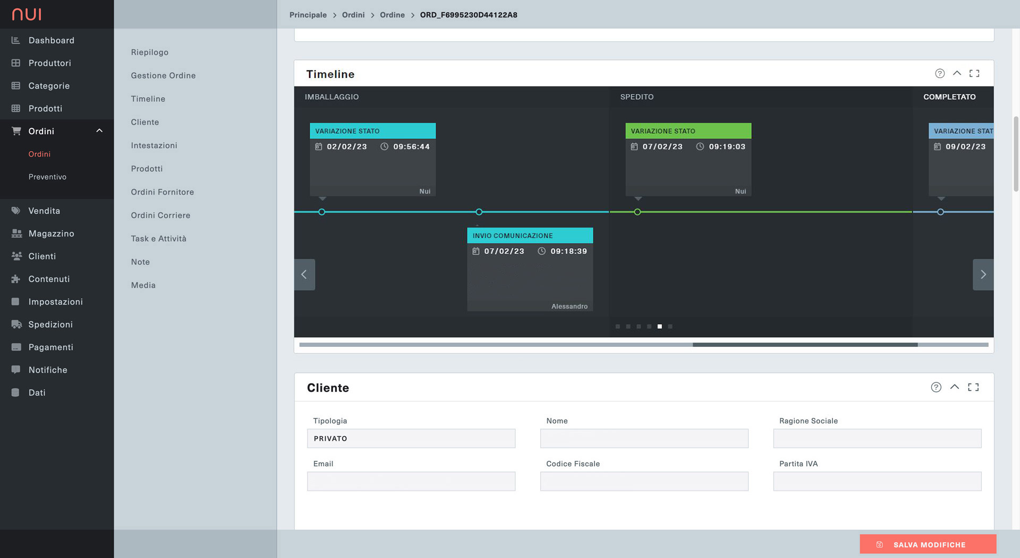Viewport: 1020px width, 558px height.
Task: Click the Spedito phase timeline marker circle
Action: pyautogui.click(x=637, y=212)
